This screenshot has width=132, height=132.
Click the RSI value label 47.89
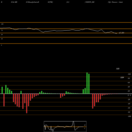[x=121, y=33]
